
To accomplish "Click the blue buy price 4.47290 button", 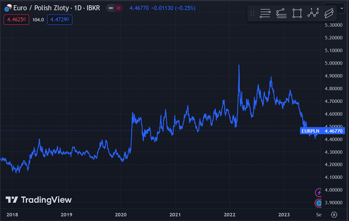I will pyautogui.click(x=60, y=20).
